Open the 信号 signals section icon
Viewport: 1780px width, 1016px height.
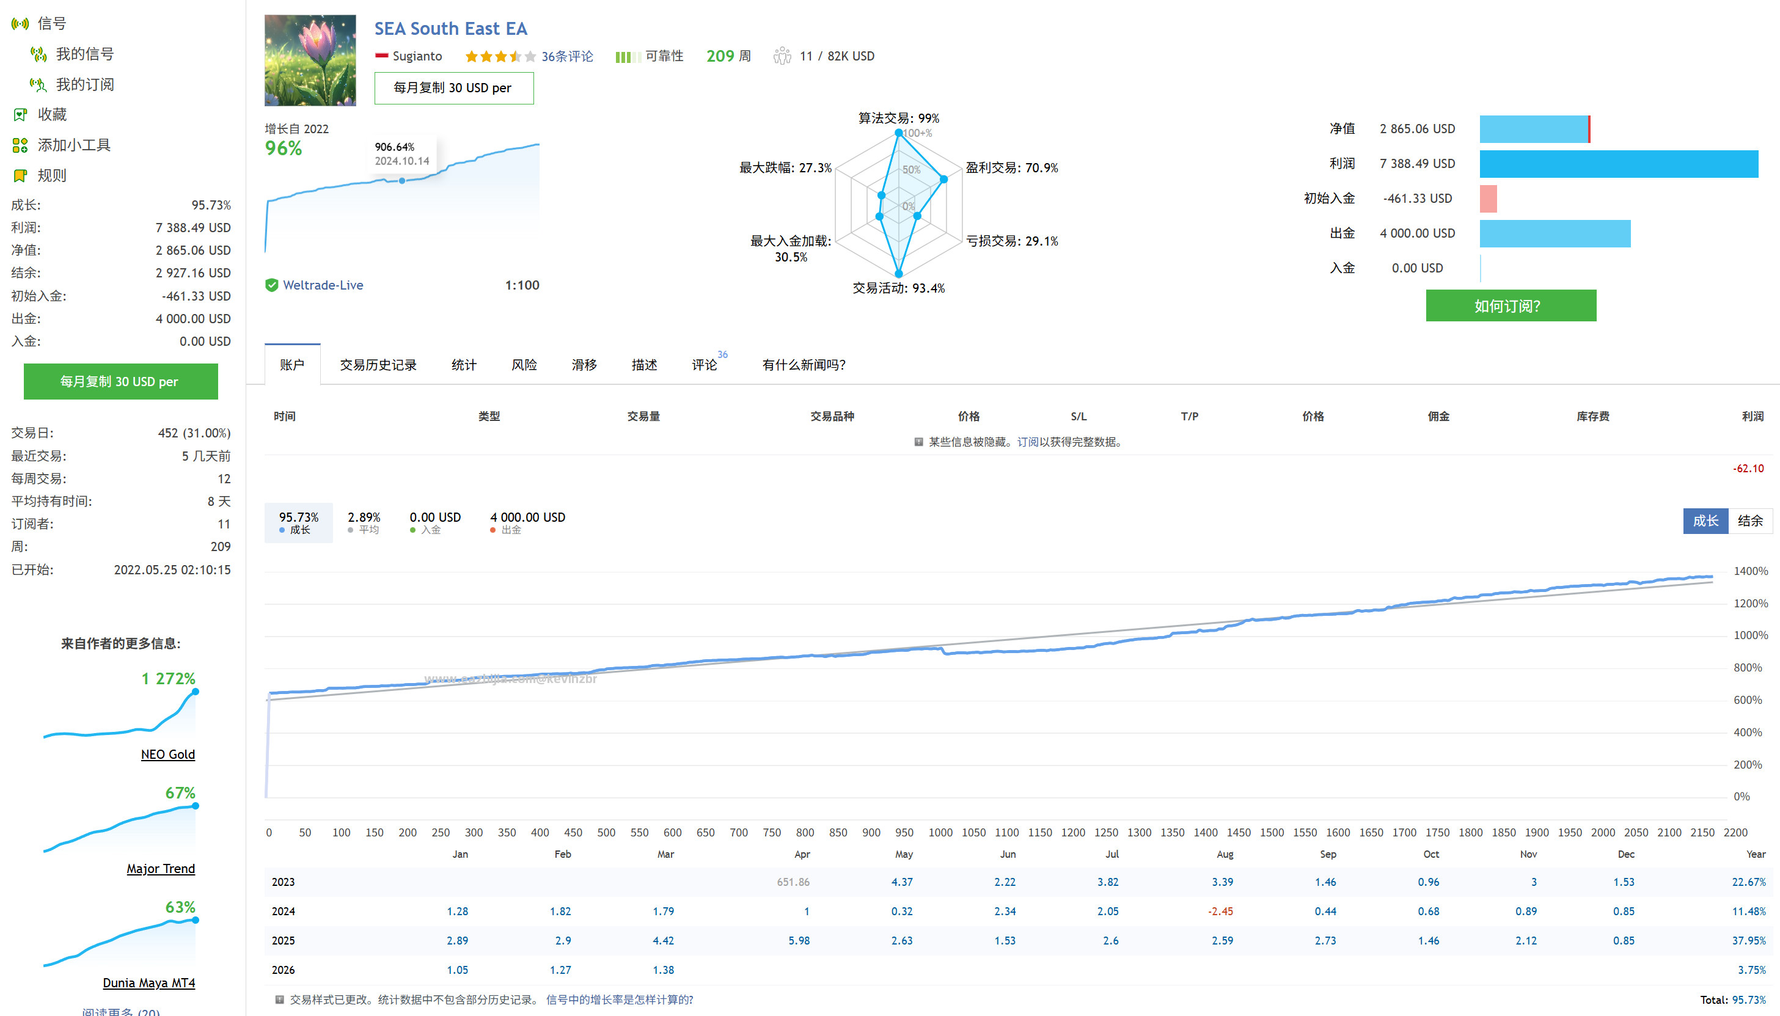pos(20,24)
